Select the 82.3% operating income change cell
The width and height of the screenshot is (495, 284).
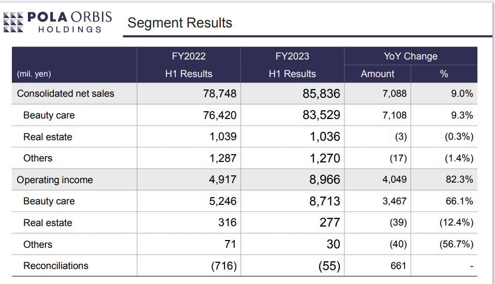point(459,180)
